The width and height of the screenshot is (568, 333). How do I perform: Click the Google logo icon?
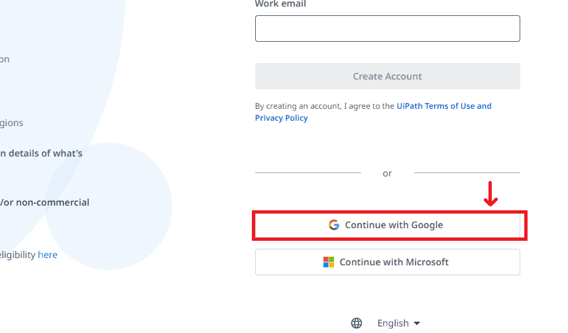coord(334,225)
